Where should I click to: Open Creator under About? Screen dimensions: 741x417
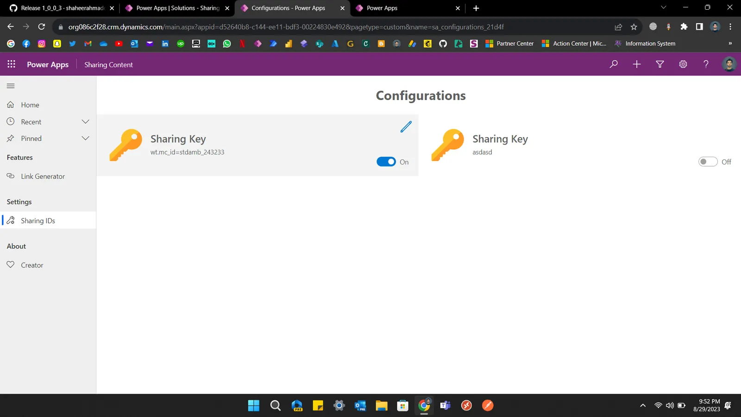(x=48, y=265)
